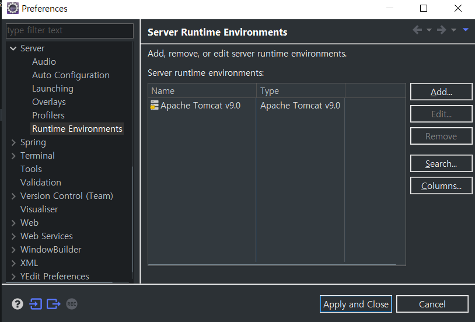Expand the Terminal tree node
475x322 pixels.
pyautogui.click(x=13, y=156)
